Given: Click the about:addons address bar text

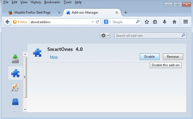Looking at the screenshot, I should click(40, 22).
